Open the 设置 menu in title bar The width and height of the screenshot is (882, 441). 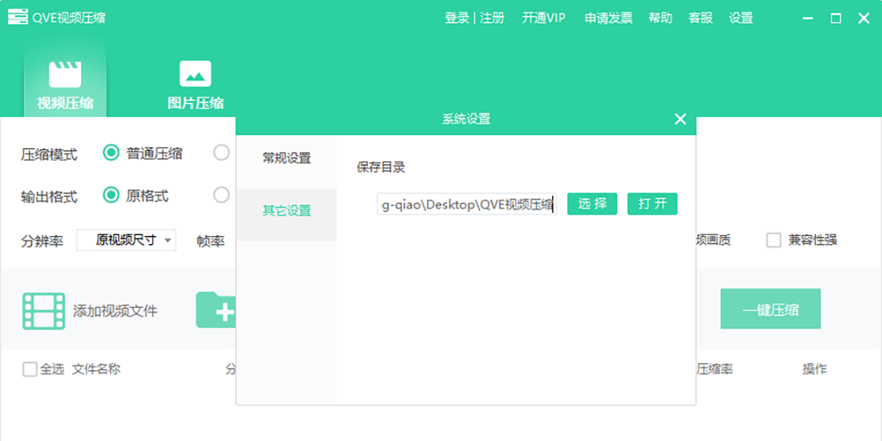[x=740, y=18]
